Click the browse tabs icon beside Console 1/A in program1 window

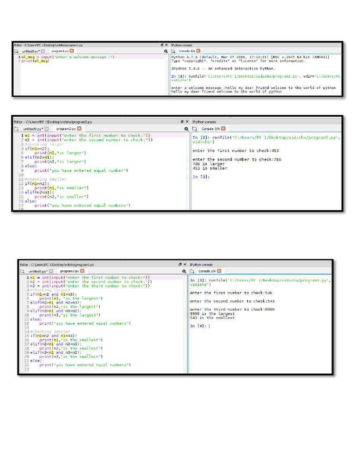click(173, 51)
